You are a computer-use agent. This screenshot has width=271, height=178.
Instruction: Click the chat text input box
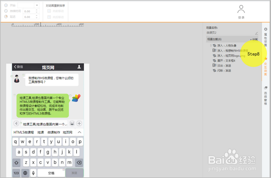(x=44, y=124)
